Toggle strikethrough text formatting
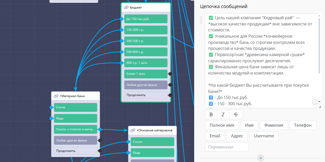 236,114
